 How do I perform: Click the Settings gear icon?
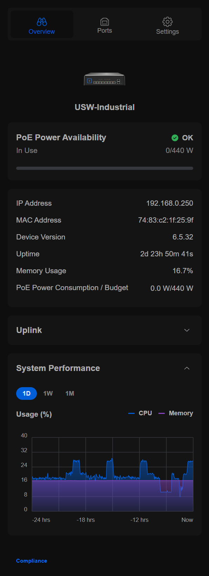coord(168,22)
